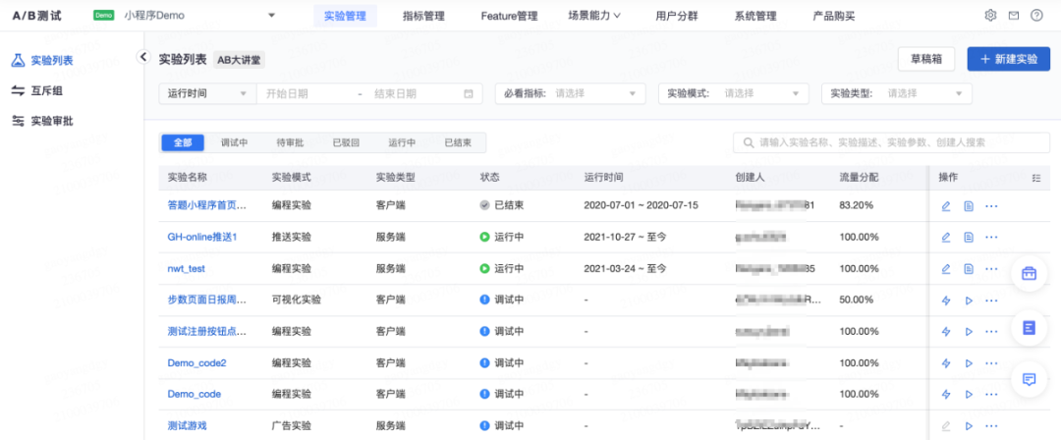Open the 实验模式 dropdown

(734, 93)
